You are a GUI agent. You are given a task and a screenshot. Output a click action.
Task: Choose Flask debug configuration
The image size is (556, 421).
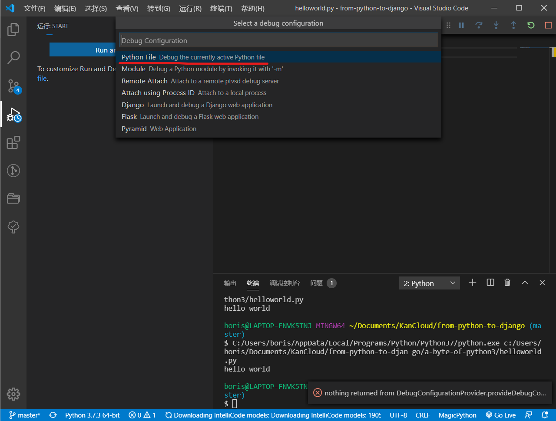pos(278,117)
